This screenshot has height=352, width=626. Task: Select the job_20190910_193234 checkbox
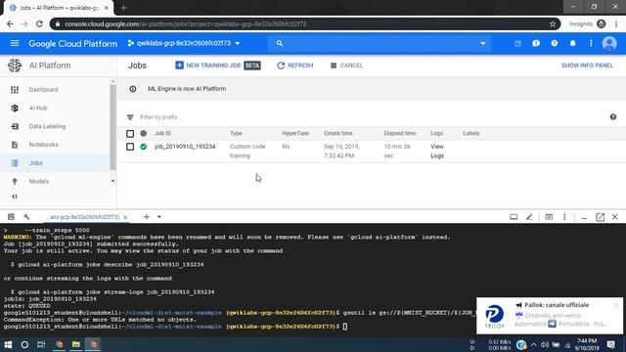(130, 147)
